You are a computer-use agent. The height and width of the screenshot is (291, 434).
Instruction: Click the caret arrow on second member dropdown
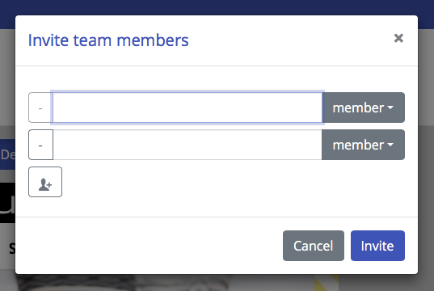click(390, 145)
